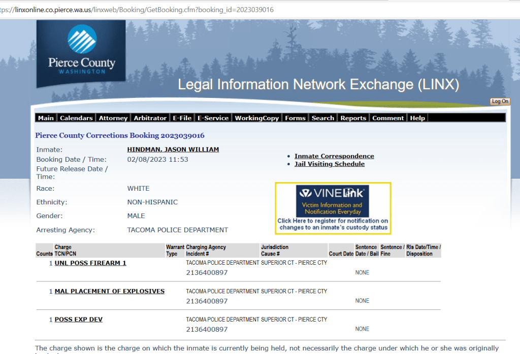Click the Forms menu item
This screenshot has height=354, width=520.
295,118
